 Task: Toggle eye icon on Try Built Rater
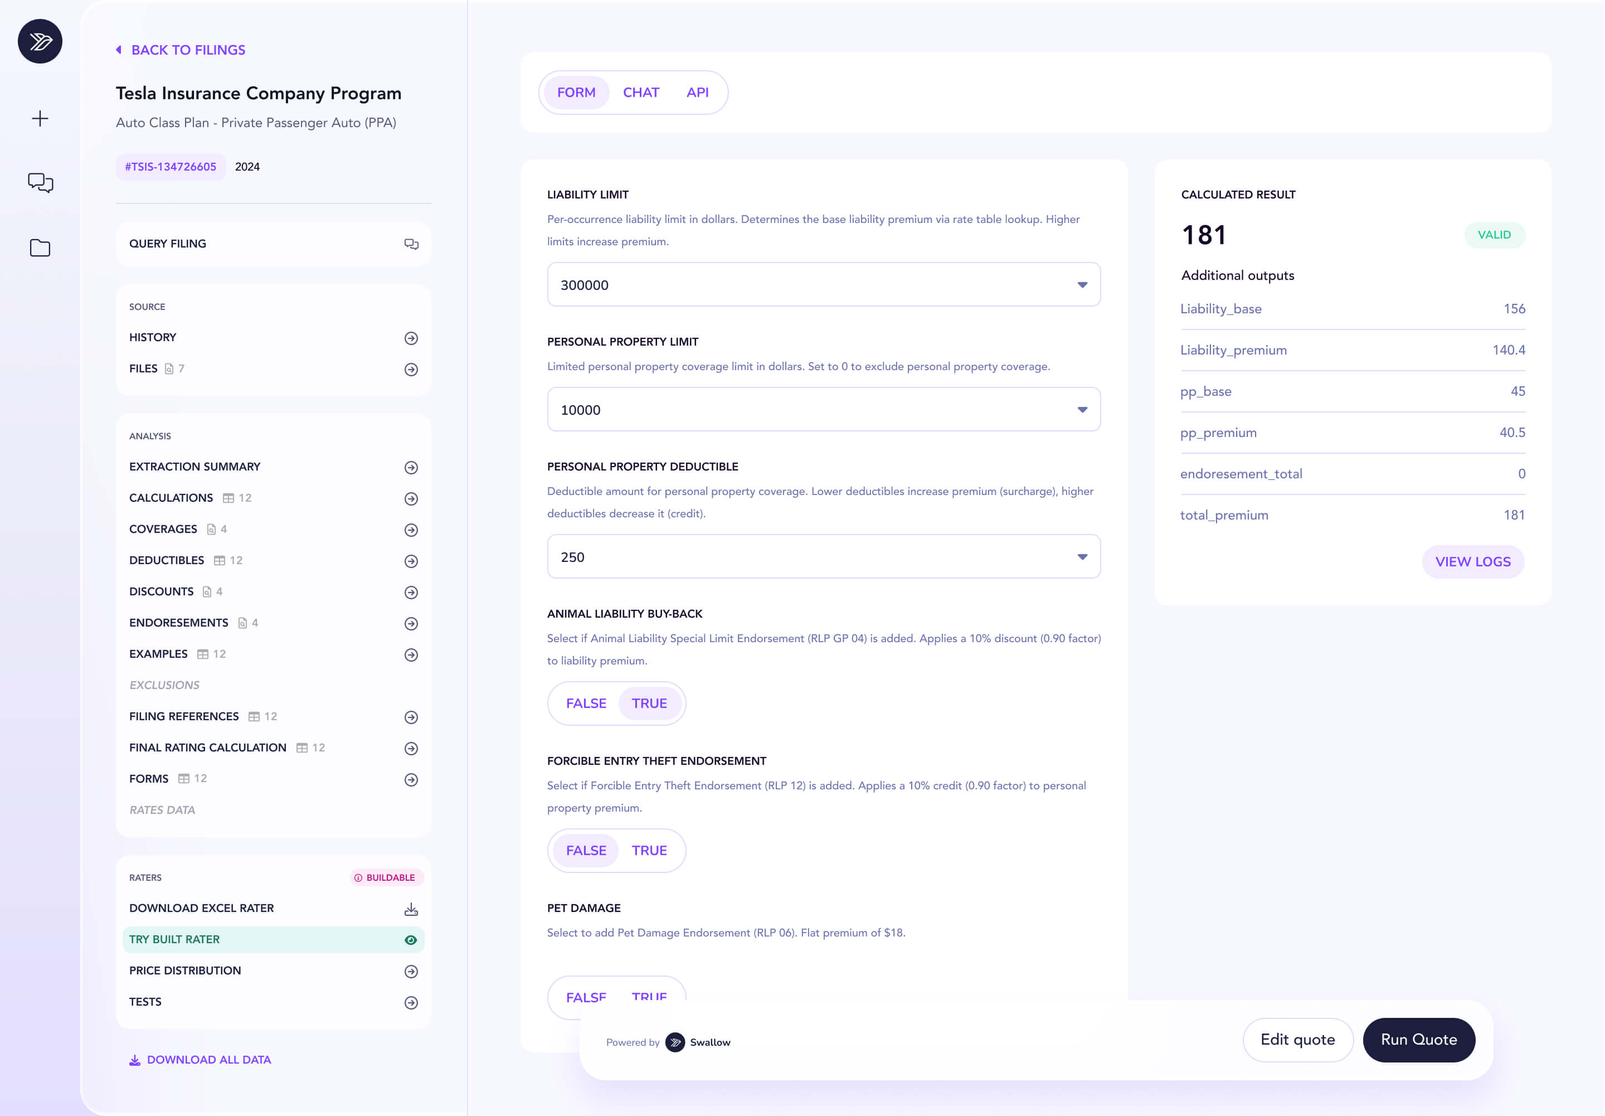[x=411, y=940]
